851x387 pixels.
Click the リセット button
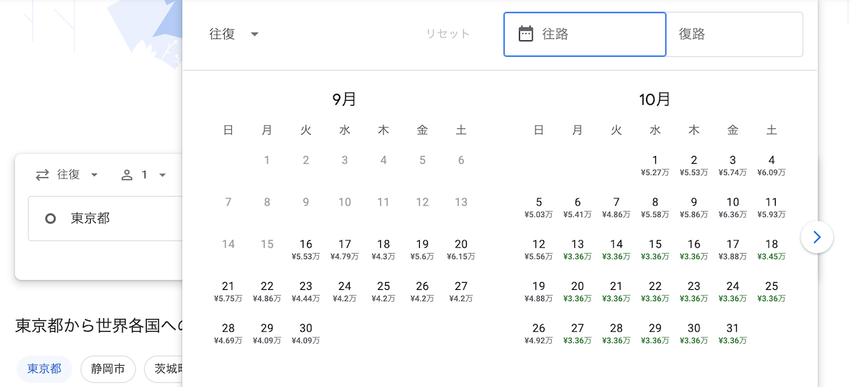(x=447, y=33)
